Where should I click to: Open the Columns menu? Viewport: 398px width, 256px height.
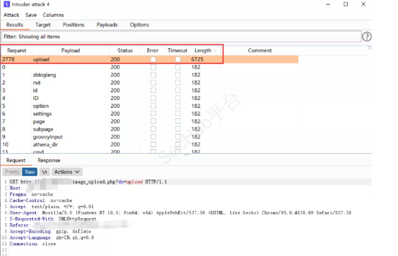click(x=53, y=15)
